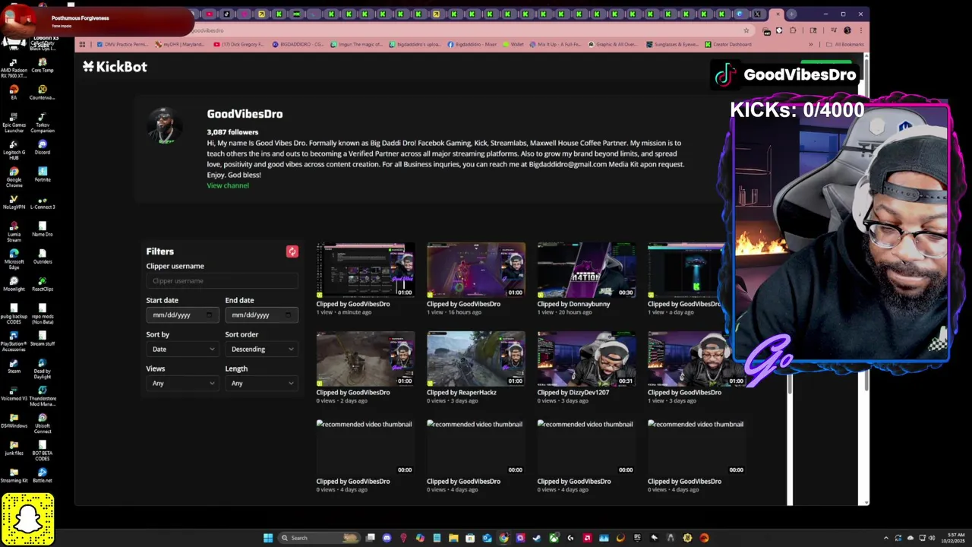
Task: Open the Fortnite desktop shortcut
Action: pos(43,174)
